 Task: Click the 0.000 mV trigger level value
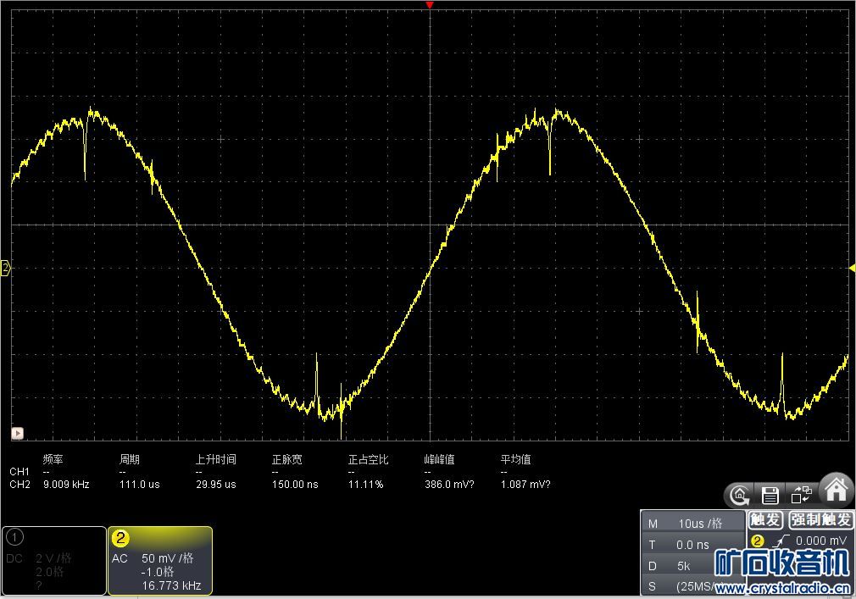pyautogui.click(x=820, y=541)
